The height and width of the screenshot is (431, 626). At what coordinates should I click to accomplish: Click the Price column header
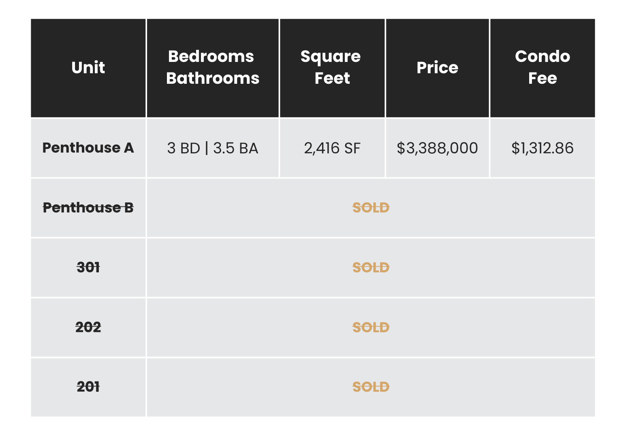[x=437, y=68]
